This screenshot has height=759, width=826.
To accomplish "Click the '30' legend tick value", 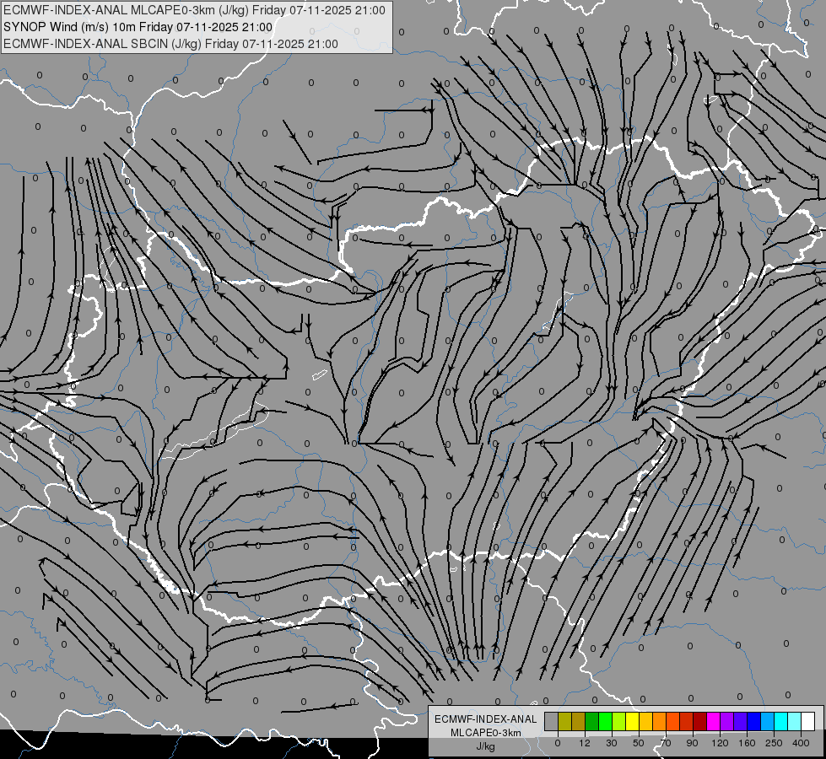I will [x=612, y=743].
